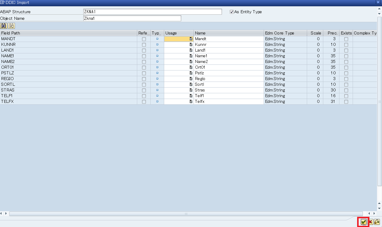
Task: Tick the Exists checkbox for SORTL
Action: (346, 85)
